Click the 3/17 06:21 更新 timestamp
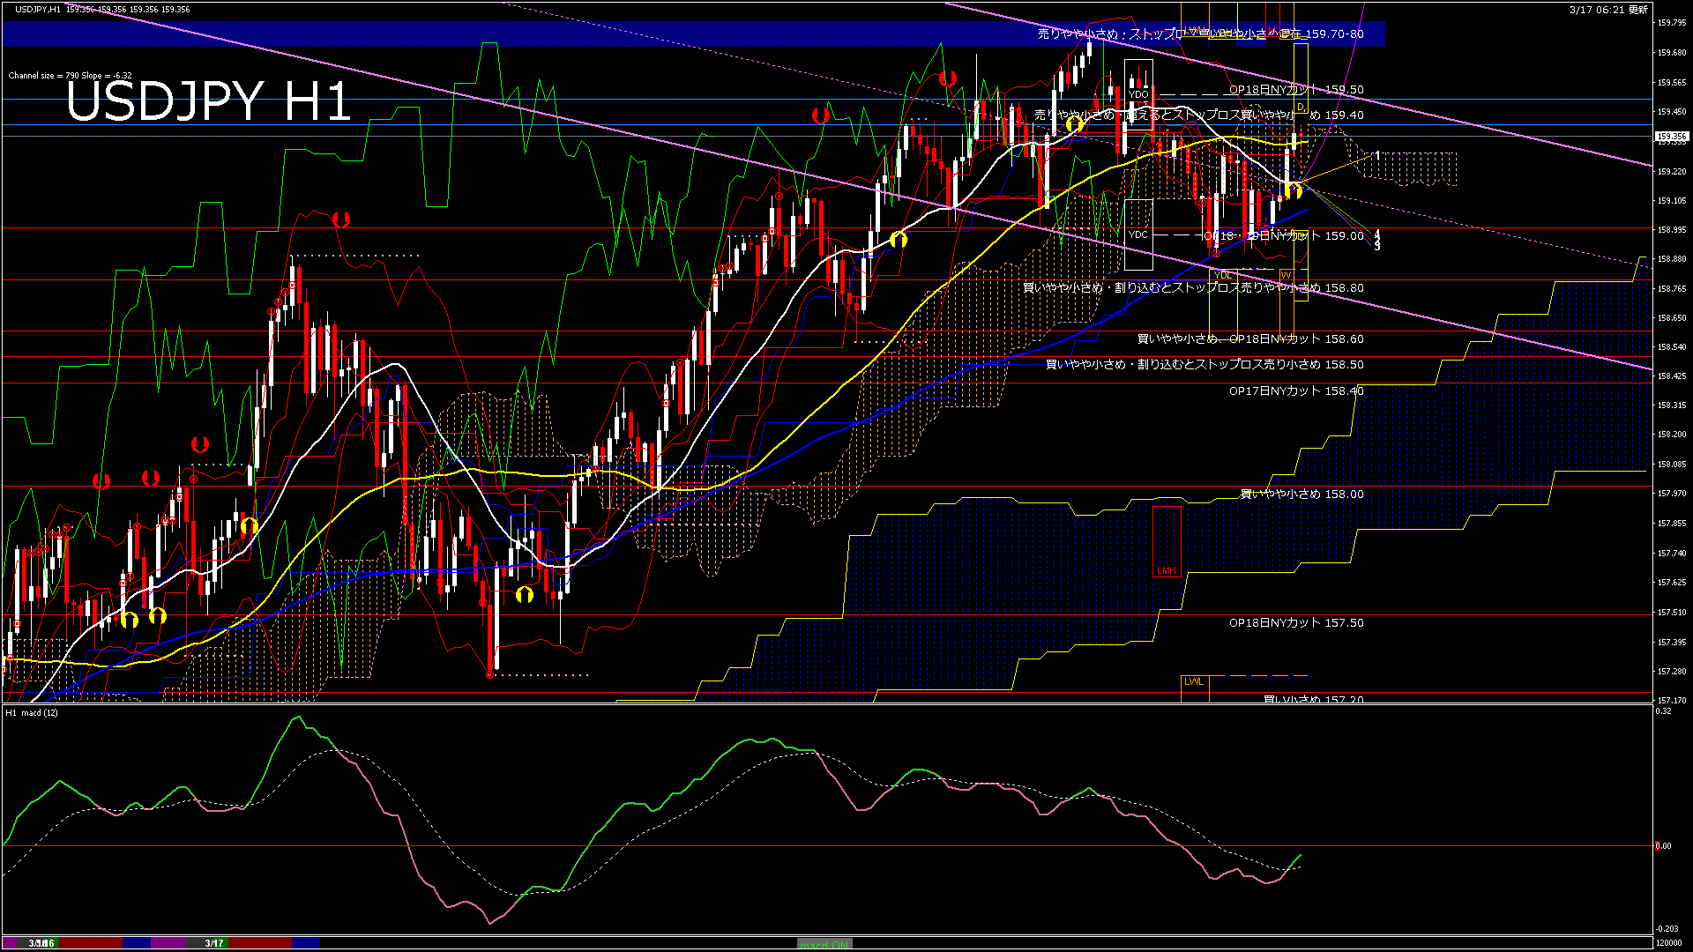The width and height of the screenshot is (1693, 952). tap(1608, 10)
